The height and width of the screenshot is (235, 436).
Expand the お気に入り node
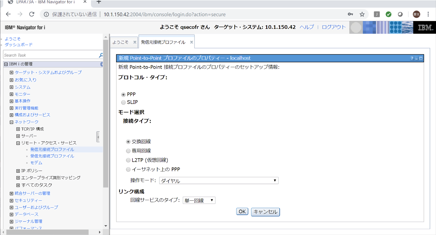click(x=12, y=80)
